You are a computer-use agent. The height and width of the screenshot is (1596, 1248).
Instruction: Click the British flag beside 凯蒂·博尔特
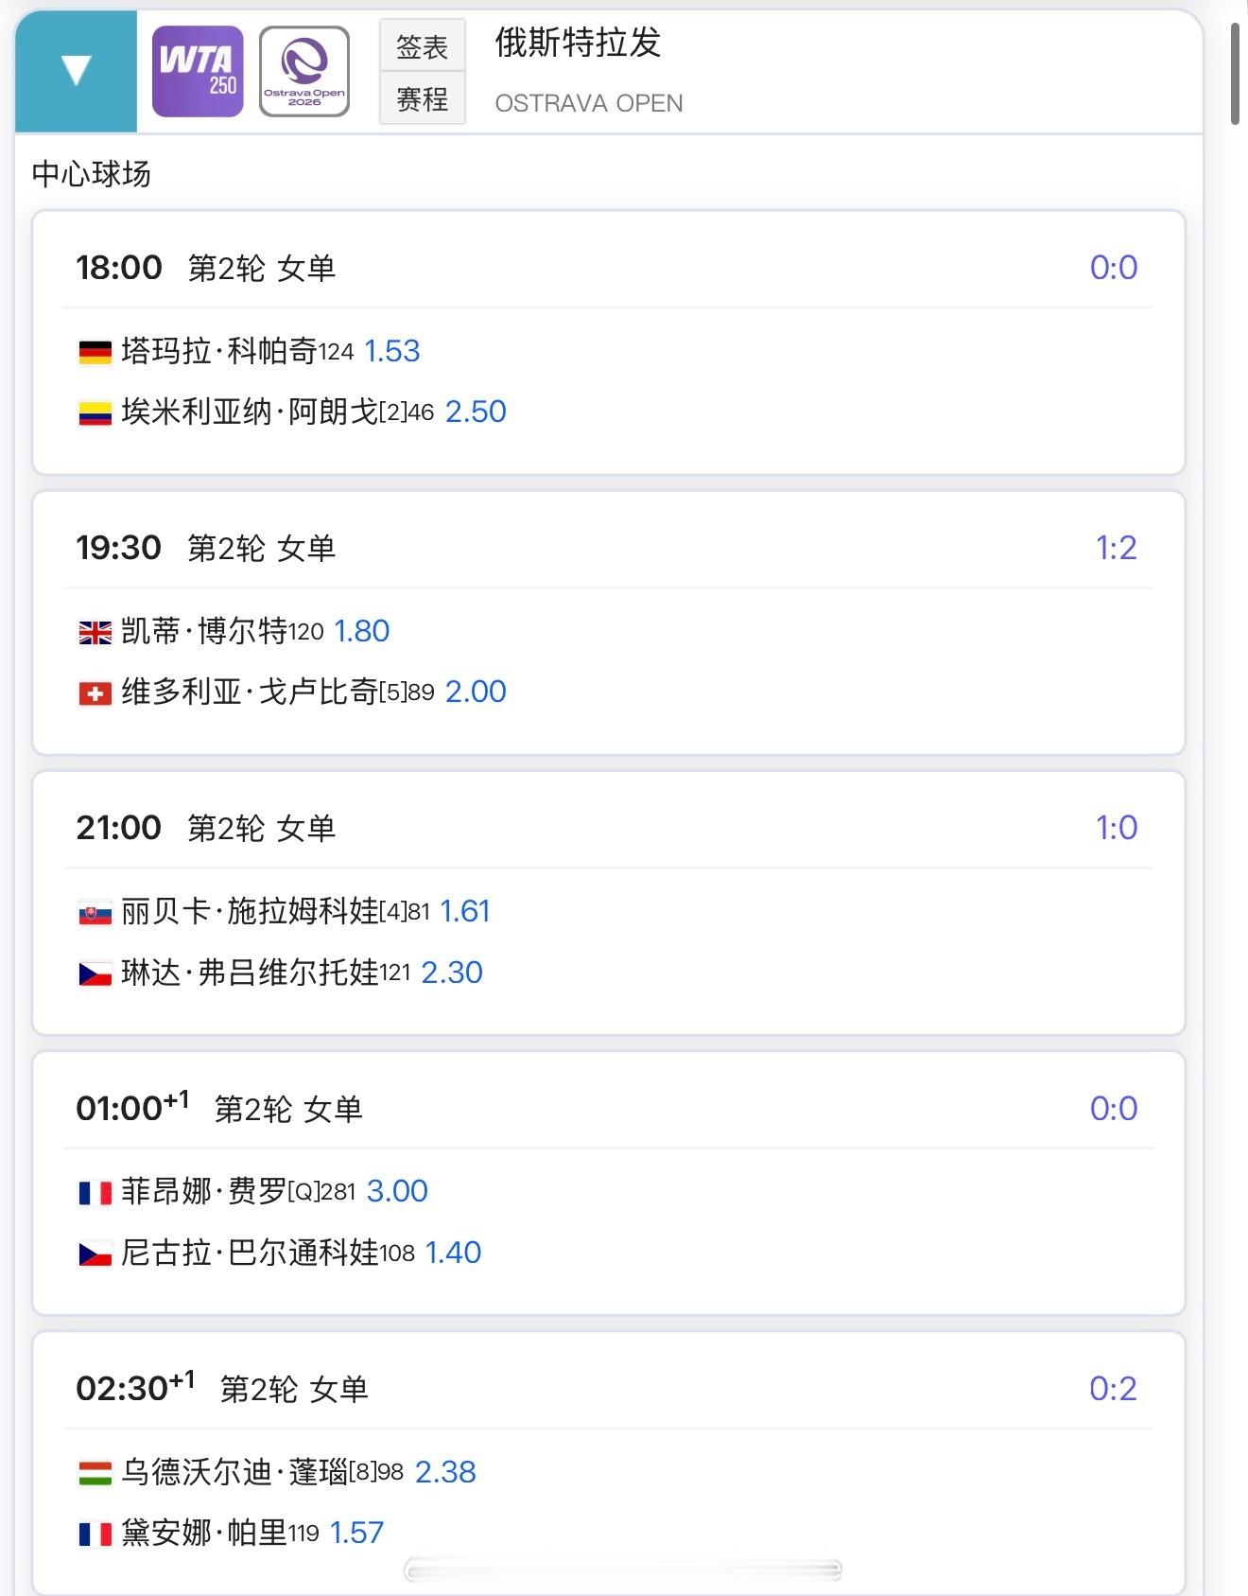[95, 632]
